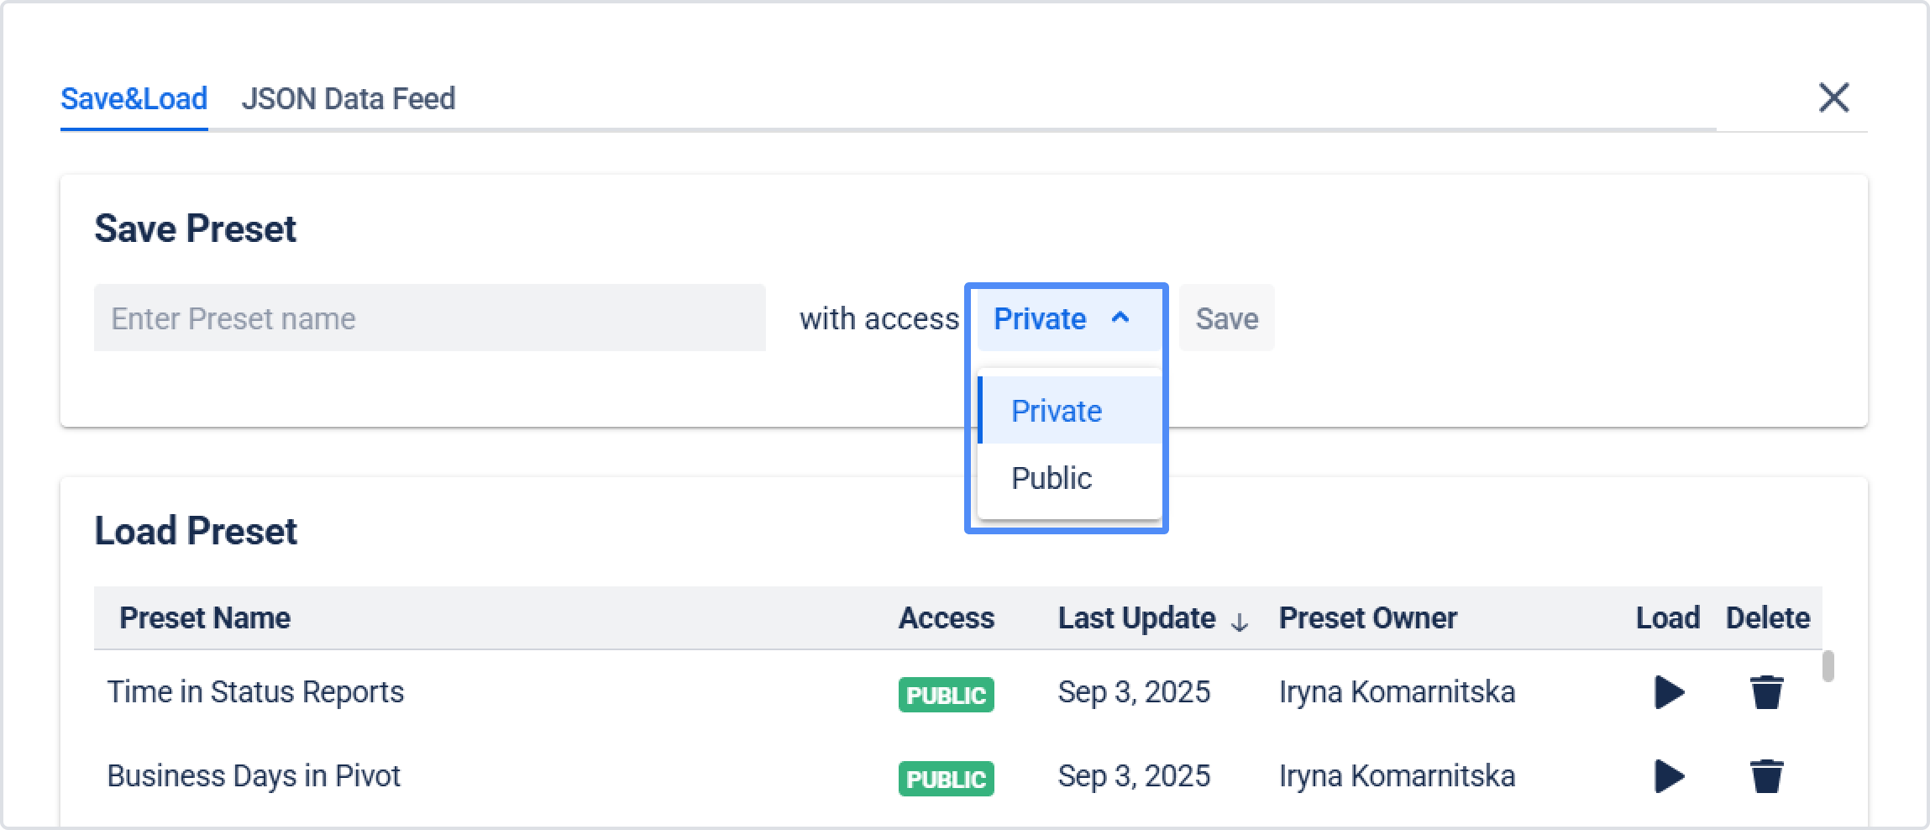Click PUBLIC badge for Time in Status Reports
Viewport: 1930px width, 830px height.
point(946,695)
